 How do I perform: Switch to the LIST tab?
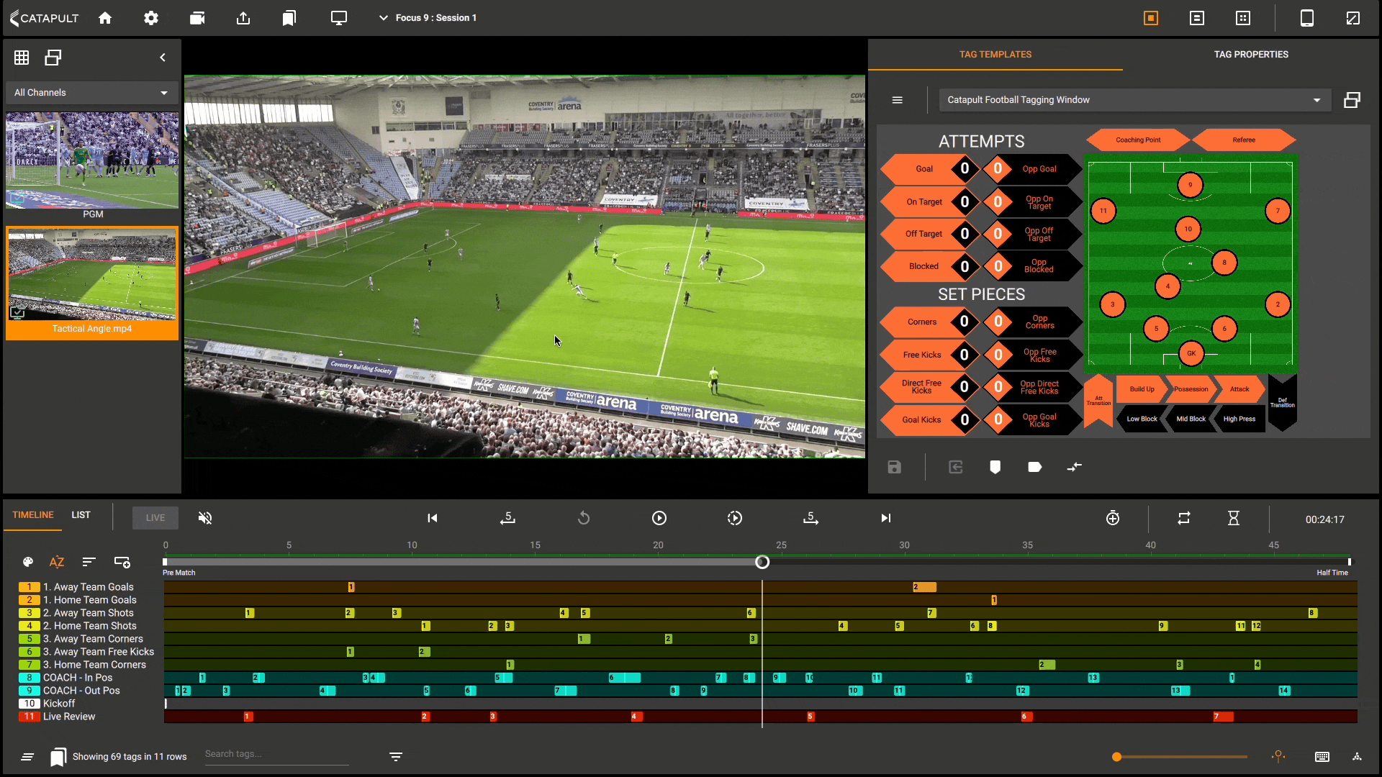click(x=81, y=515)
